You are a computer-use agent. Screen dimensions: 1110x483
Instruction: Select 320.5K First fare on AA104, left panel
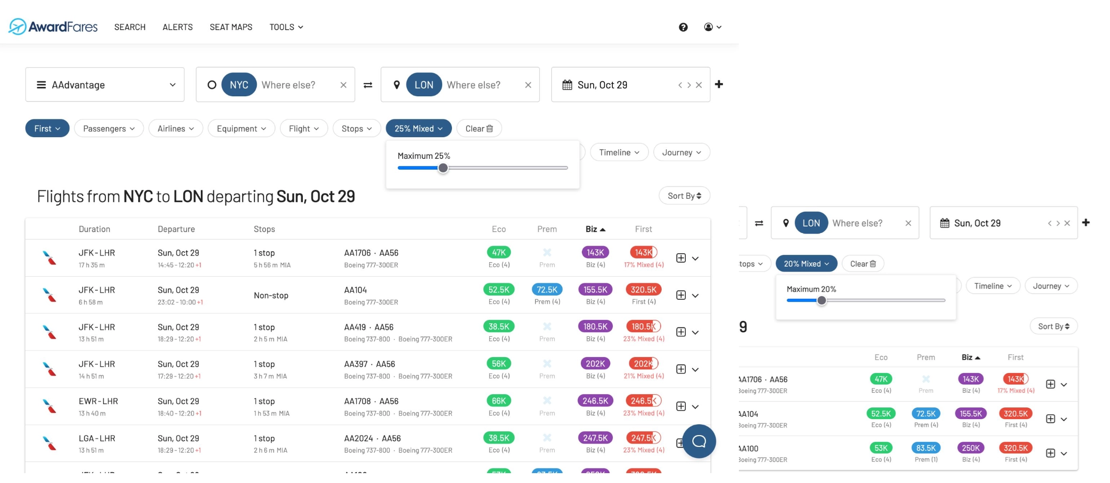(643, 289)
